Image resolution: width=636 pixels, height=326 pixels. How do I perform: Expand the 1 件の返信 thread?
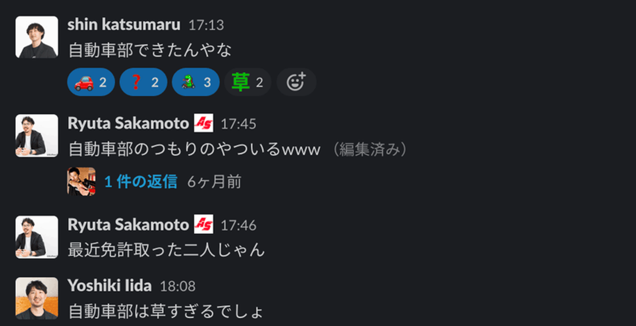pos(141,182)
